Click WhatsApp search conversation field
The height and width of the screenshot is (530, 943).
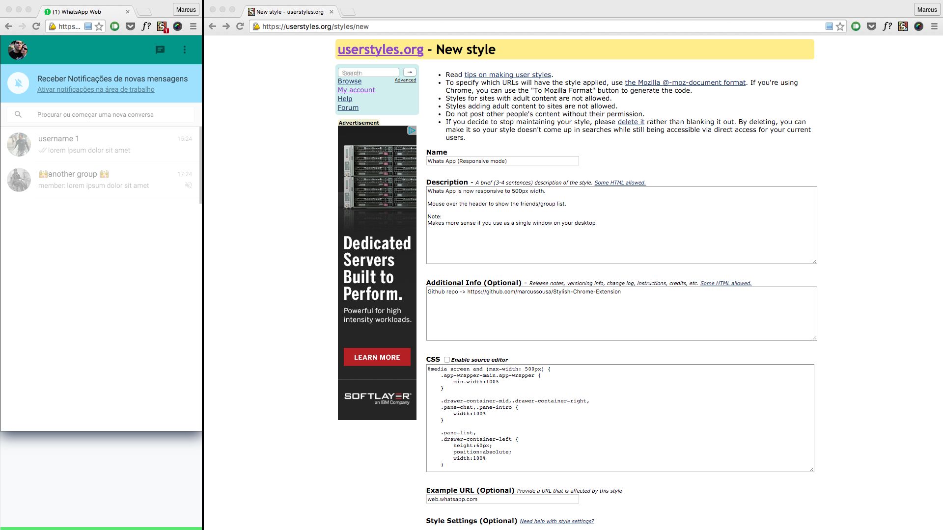(x=101, y=114)
